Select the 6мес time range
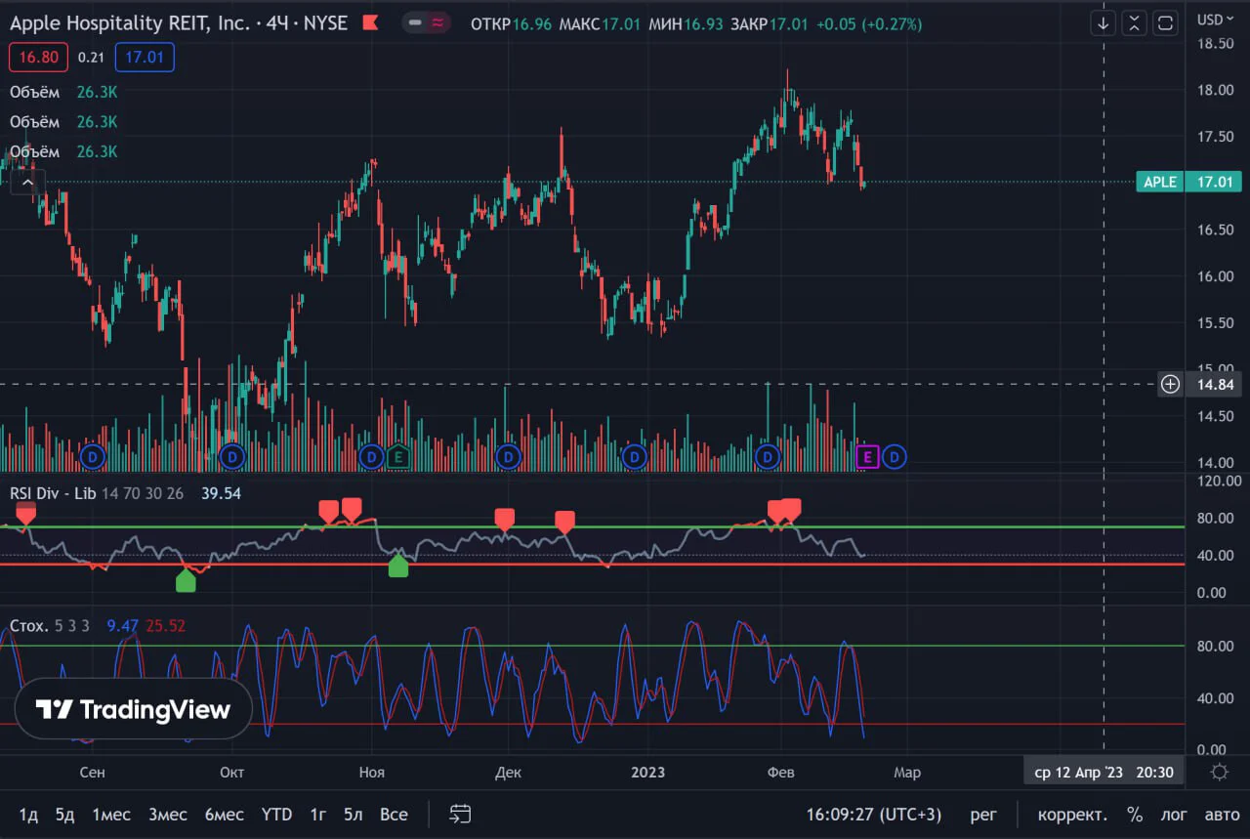Viewport: 1250px width, 839px height. 225,815
